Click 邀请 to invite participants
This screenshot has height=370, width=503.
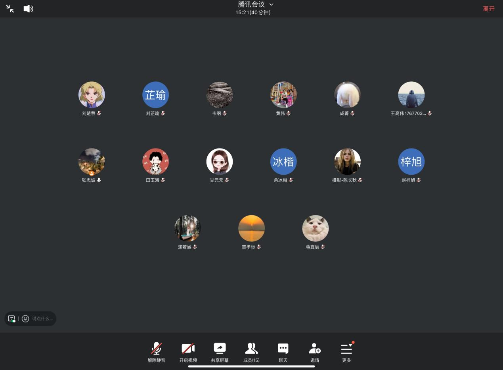coord(315,352)
